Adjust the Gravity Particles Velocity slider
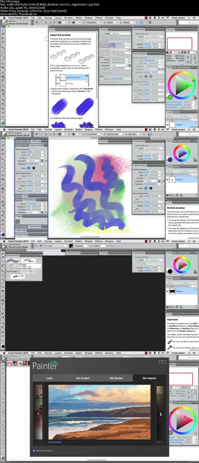Image resolution: width=199 pixels, height=463 pixels. 33,204
